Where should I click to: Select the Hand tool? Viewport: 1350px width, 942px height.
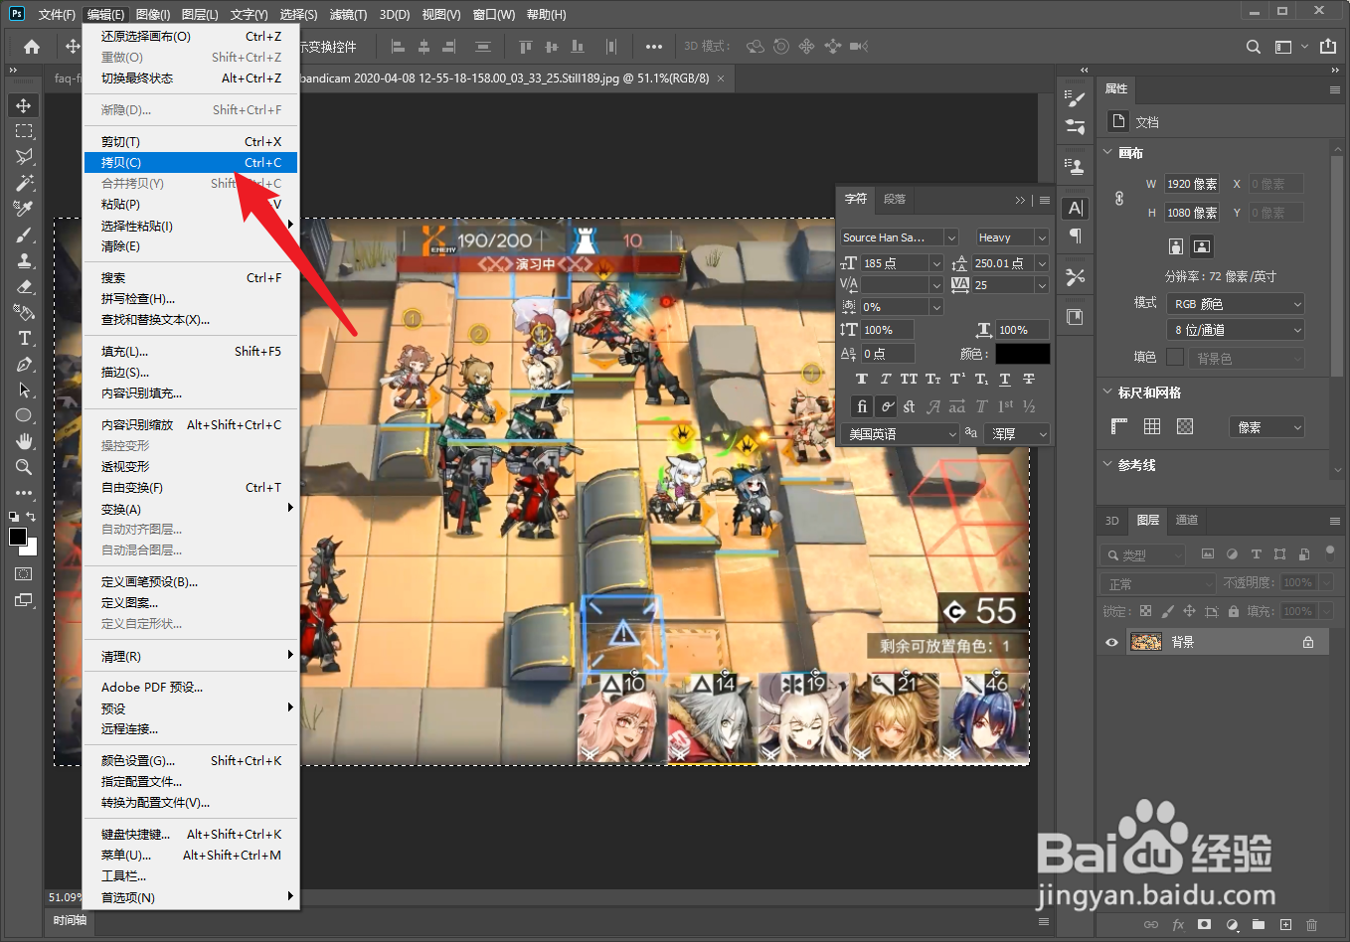point(24,441)
